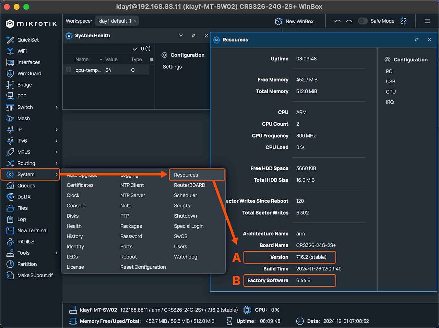This screenshot has width=439, height=328.
Task: Open the Files section
Action: tap(23, 208)
